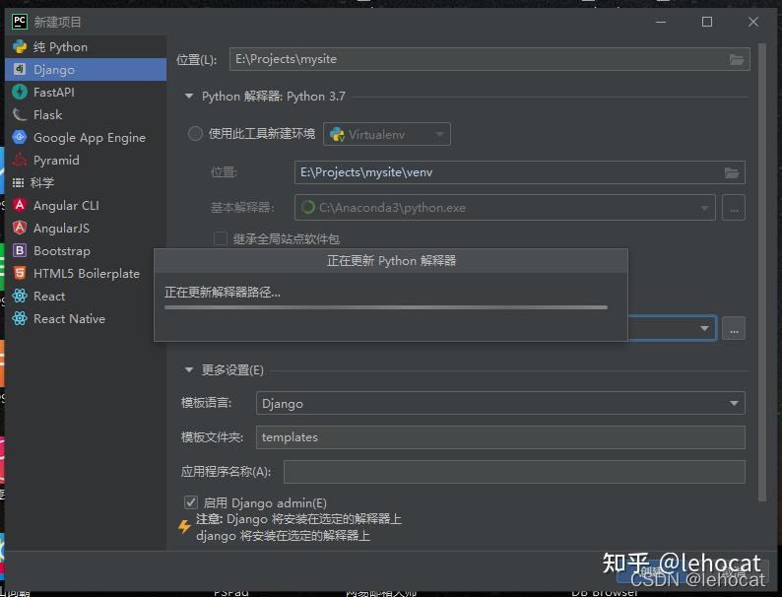Open the Virtualenv tool dropdown
Viewport: 782px width, 597px height.
tap(387, 134)
